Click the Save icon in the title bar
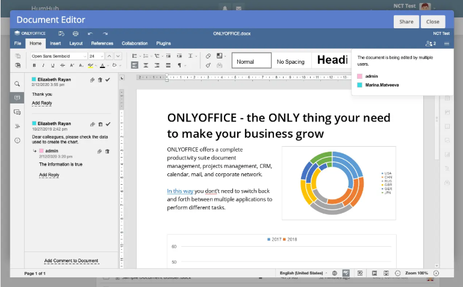 pos(61,33)
